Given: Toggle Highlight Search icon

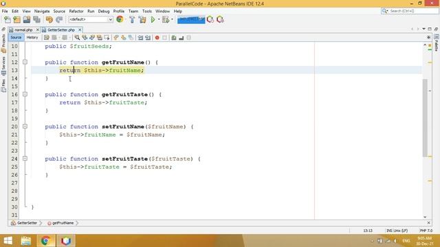Looking at the screenshot, I should 99,38.
